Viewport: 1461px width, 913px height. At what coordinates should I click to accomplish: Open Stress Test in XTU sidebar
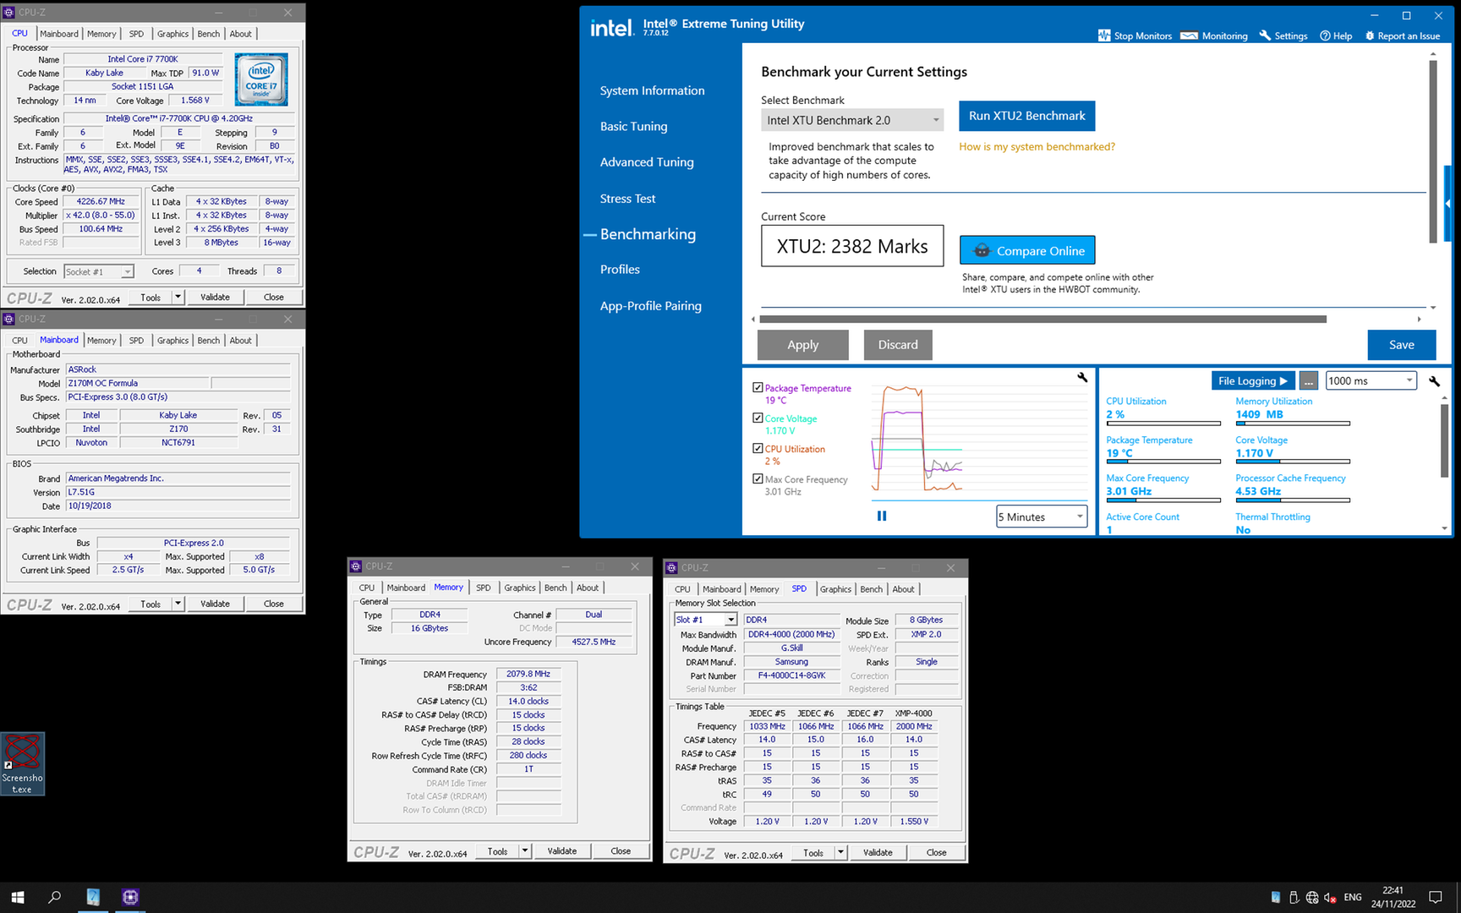coord(627,199)
